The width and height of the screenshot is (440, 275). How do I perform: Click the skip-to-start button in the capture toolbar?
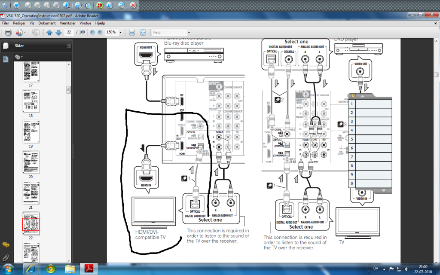(x=28, y=5)
